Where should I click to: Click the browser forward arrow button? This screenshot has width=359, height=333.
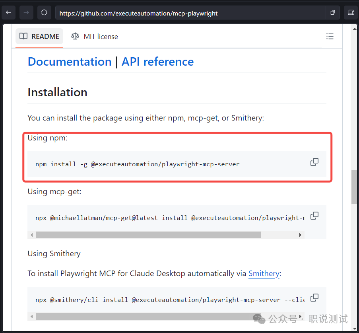click(26, 13)
